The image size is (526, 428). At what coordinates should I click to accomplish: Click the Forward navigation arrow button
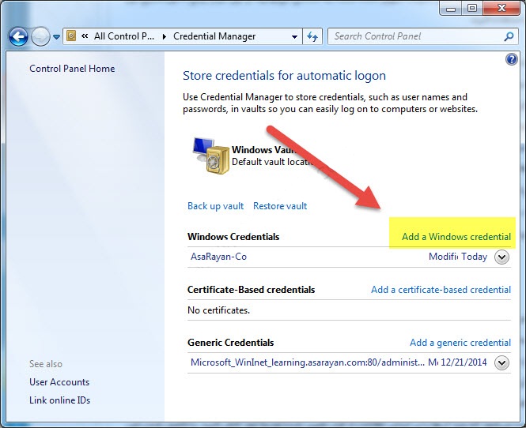point(40,36)
